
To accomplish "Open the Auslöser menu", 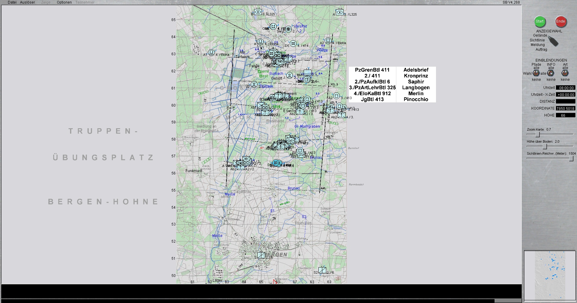I will (x=27, y=2).
